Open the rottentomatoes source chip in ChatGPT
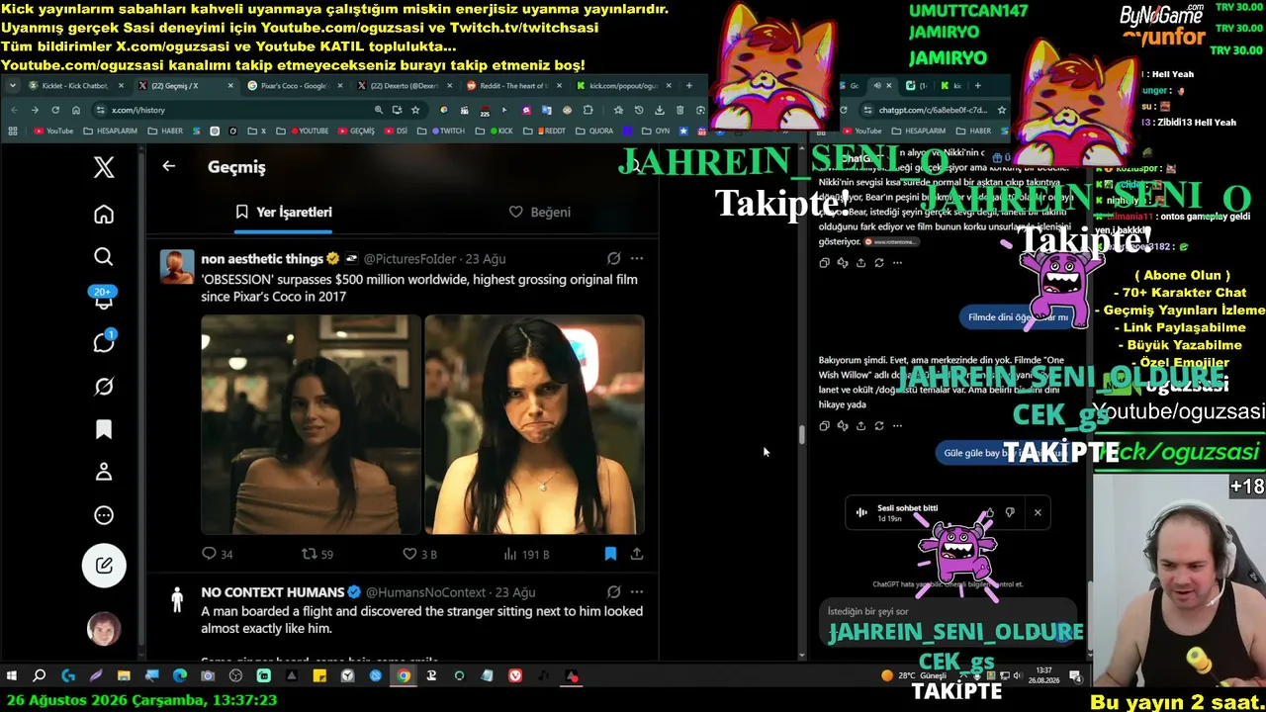The width and height of the screenshot is (1266, 712). point(891,242)
